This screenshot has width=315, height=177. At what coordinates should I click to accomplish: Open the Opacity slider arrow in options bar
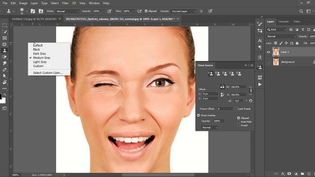tap(103, 11)
